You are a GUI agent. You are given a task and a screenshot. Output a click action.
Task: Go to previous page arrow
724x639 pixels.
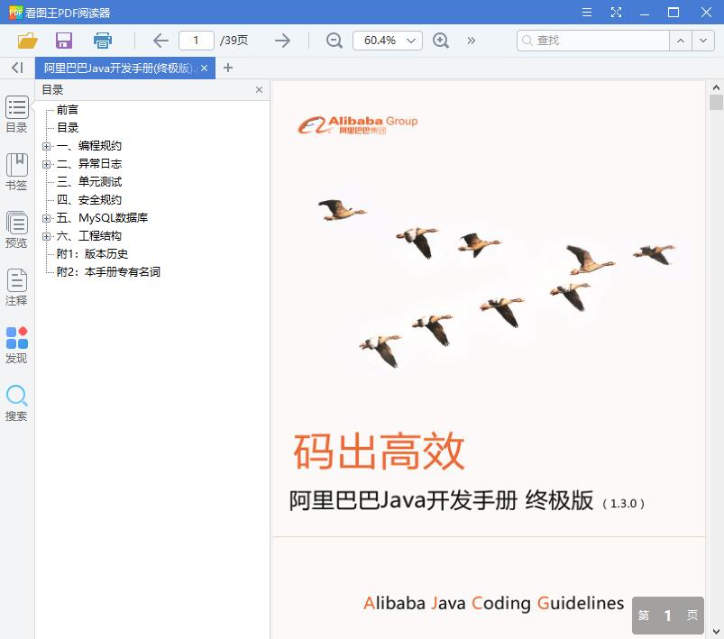(160, 41)
